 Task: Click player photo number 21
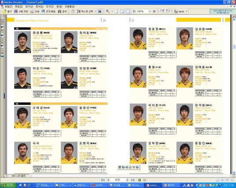point(69,42)
